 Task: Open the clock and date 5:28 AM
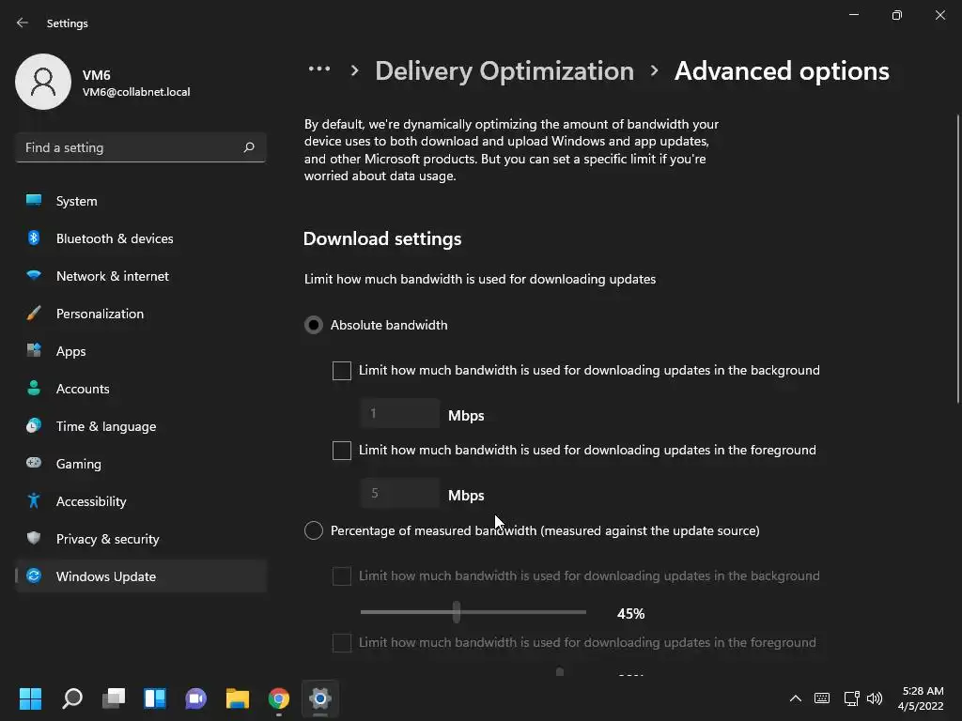pos(921,698)
